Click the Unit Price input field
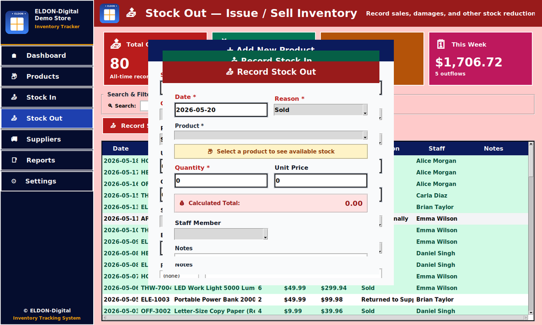This screenshot has height=325, width=542. pos(320,180)
